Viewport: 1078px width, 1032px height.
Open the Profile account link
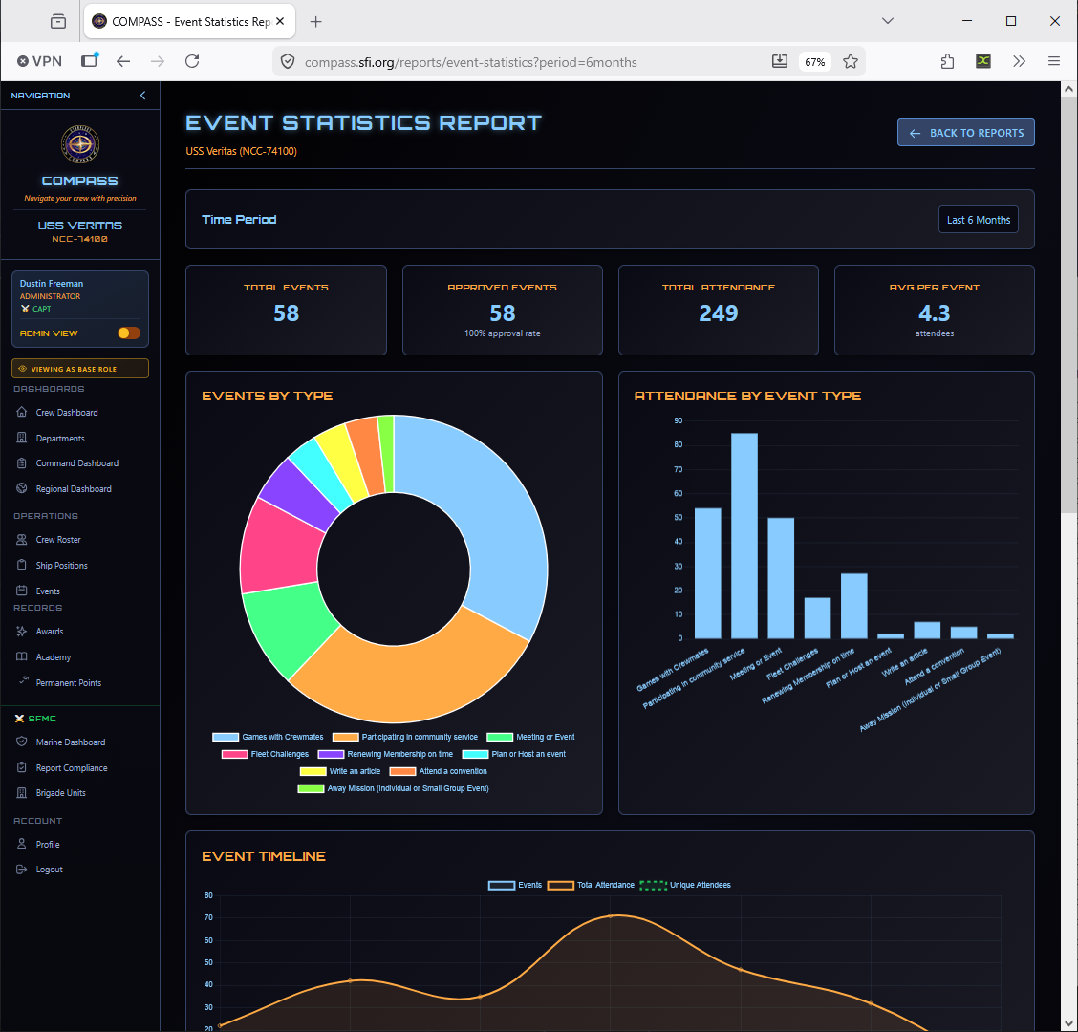point(48,845)
